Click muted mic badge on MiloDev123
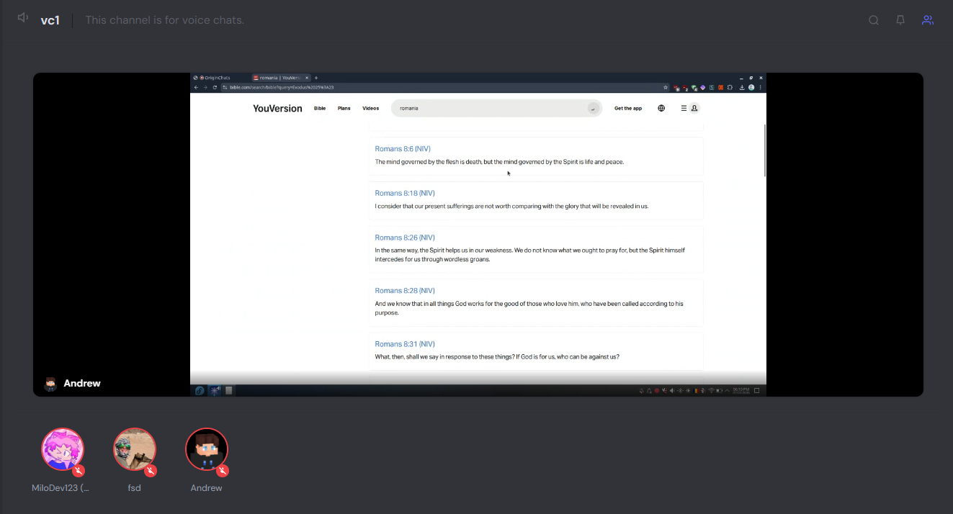This screenshot has height=514, width=953. click(x=79, y=471)
